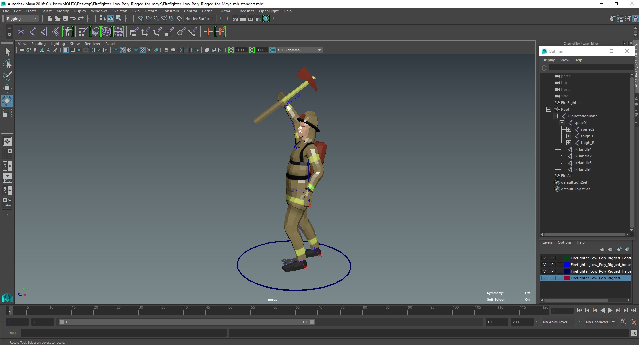Click the Save Scene icon
639x345 pixels.
pyautogui.click(x=65, y=19)
